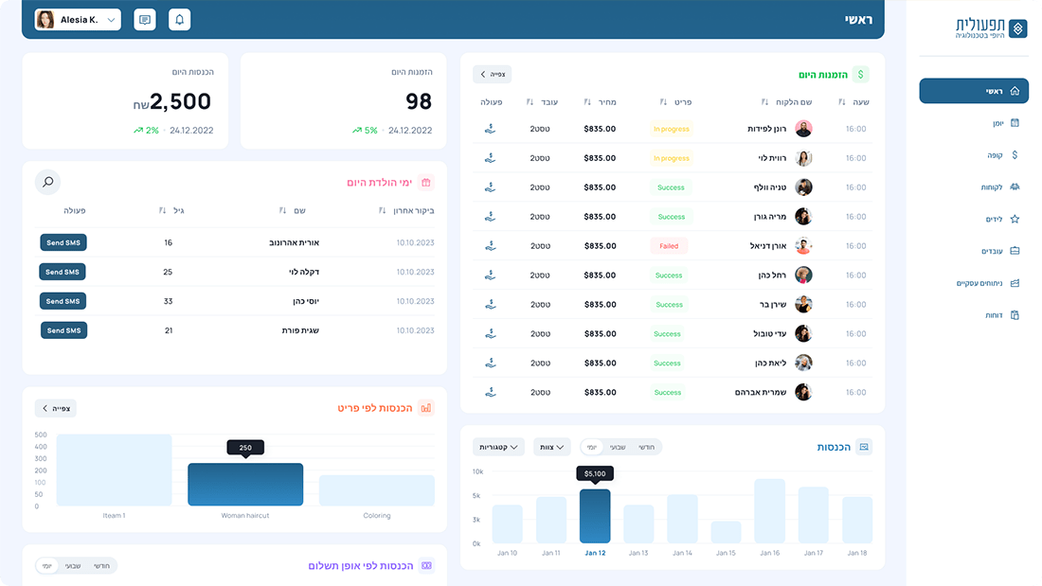The height and width of the screenshot is (586, 1042).
Task: Click the action icon in שמרית אברהם's row
Action: point(491,392)
